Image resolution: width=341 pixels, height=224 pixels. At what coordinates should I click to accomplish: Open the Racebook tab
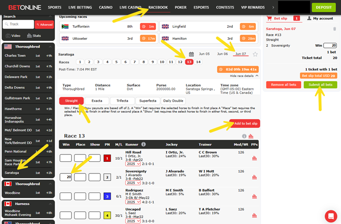158,7
